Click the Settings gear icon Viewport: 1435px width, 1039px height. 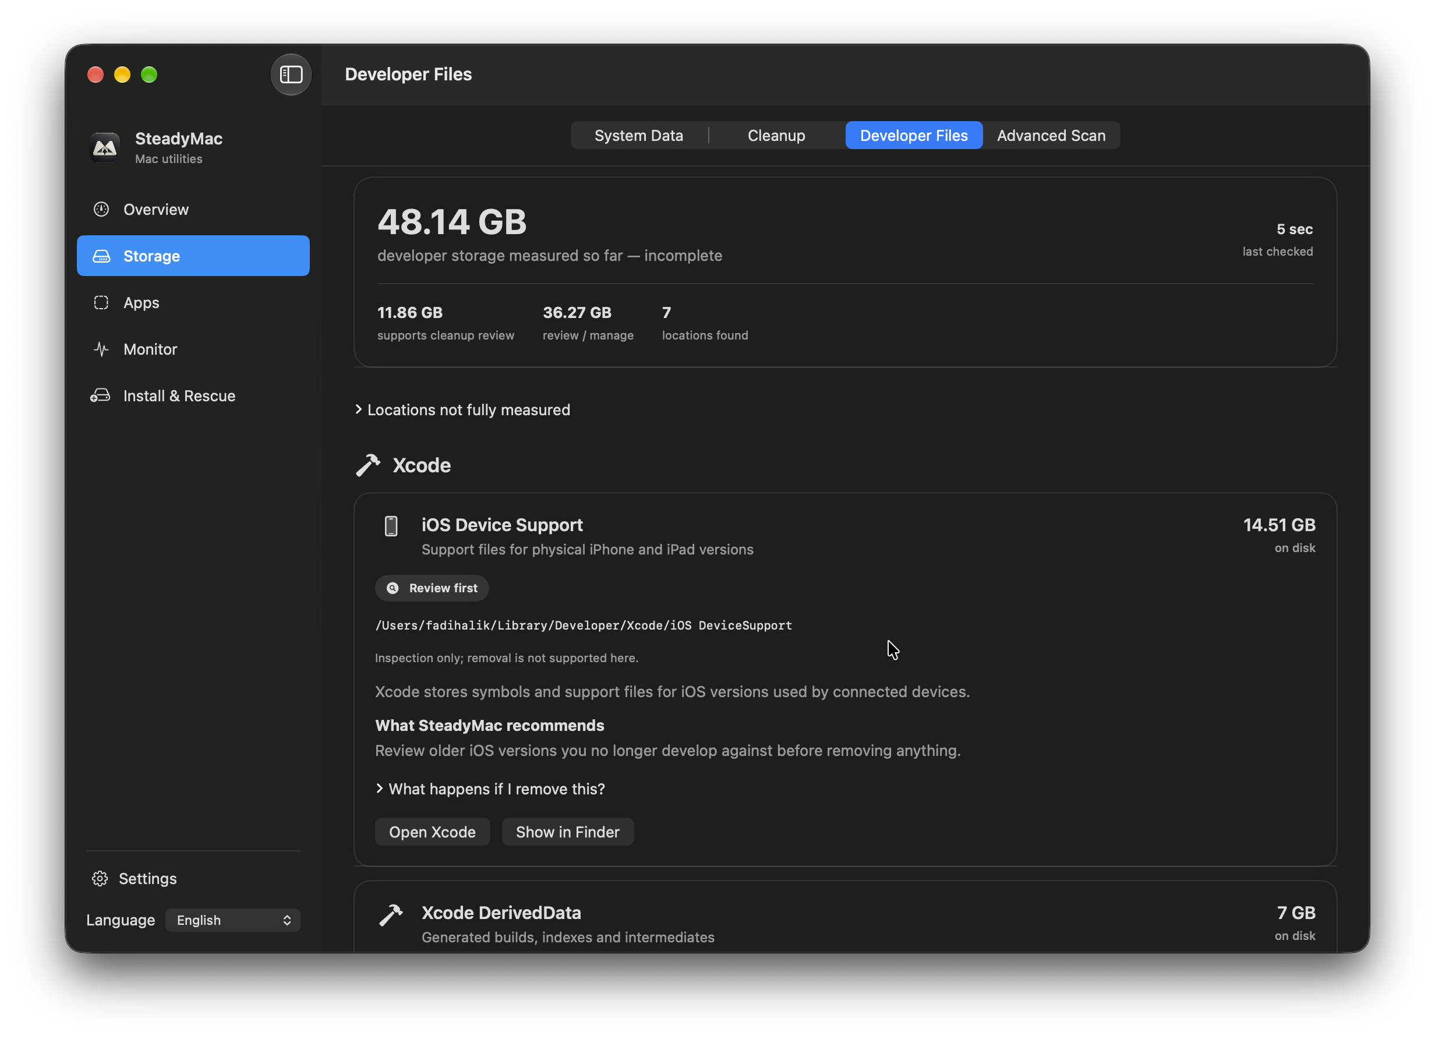[x=100, y=879]
